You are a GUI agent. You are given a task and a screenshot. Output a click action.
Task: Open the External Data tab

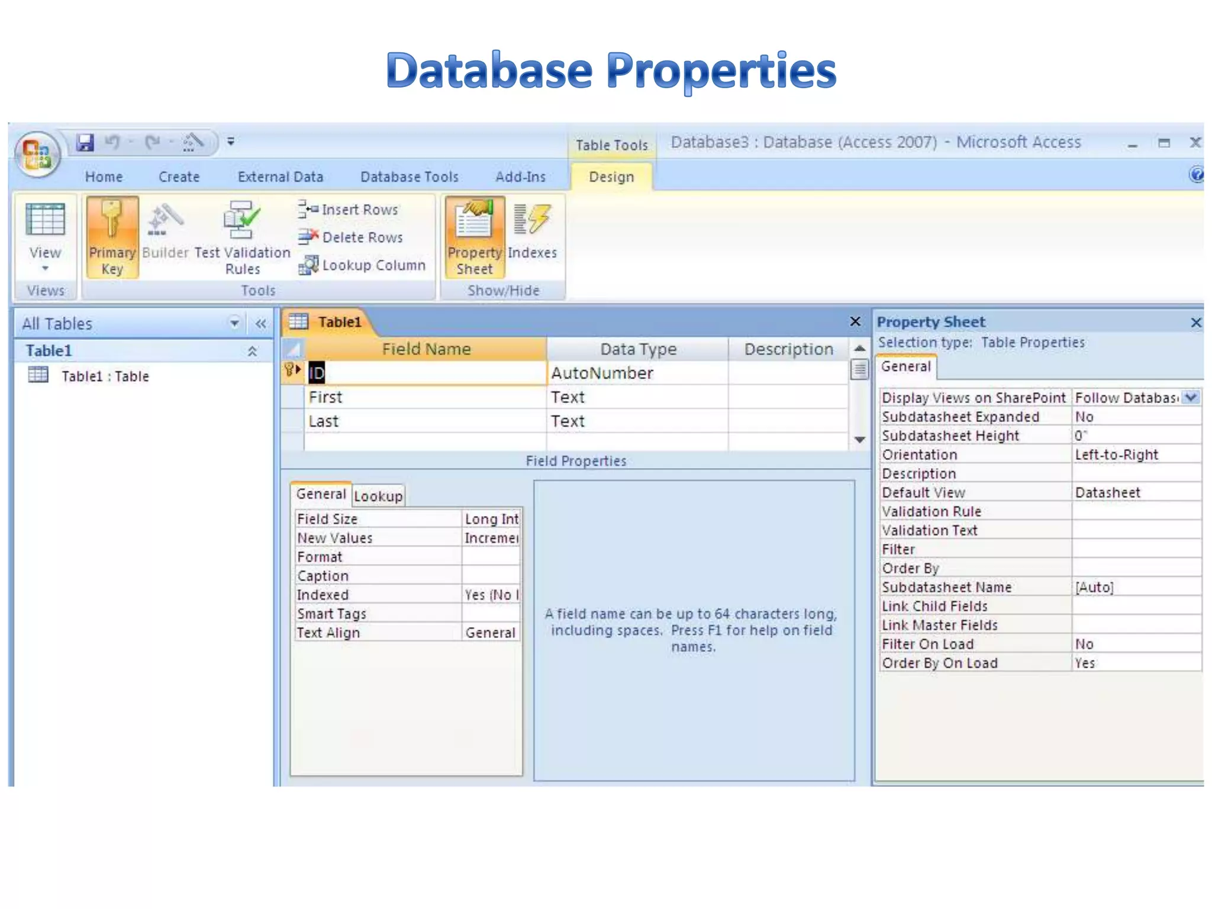pos(281,177)
